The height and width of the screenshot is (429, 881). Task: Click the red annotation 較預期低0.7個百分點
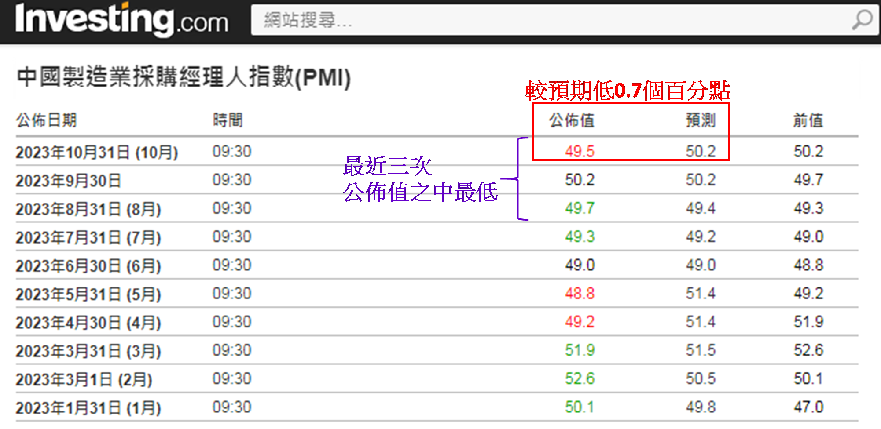point(628,91)
